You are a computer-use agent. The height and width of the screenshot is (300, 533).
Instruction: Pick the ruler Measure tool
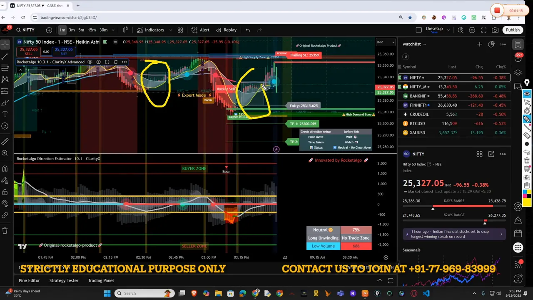pos(5,142)
